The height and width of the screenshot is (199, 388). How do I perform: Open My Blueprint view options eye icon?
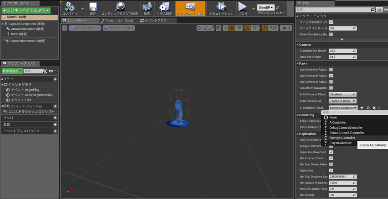(52, 71)
